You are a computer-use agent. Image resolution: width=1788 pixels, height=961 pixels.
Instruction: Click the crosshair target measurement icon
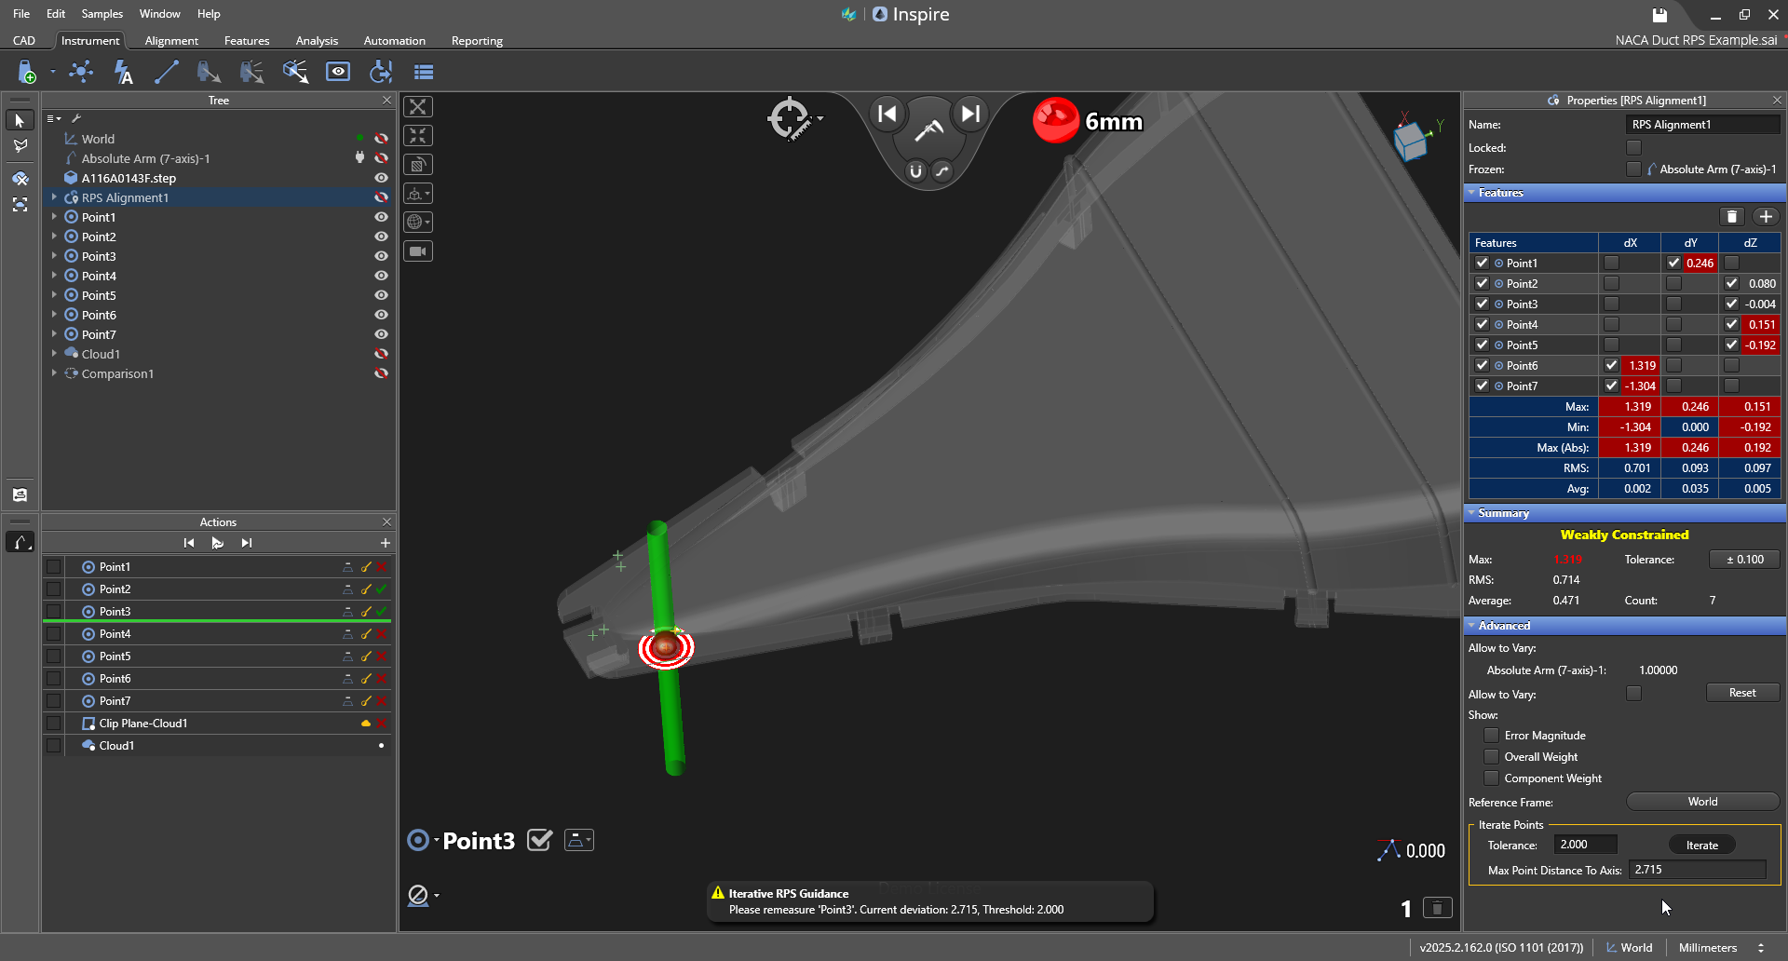[x=790, y=118]
